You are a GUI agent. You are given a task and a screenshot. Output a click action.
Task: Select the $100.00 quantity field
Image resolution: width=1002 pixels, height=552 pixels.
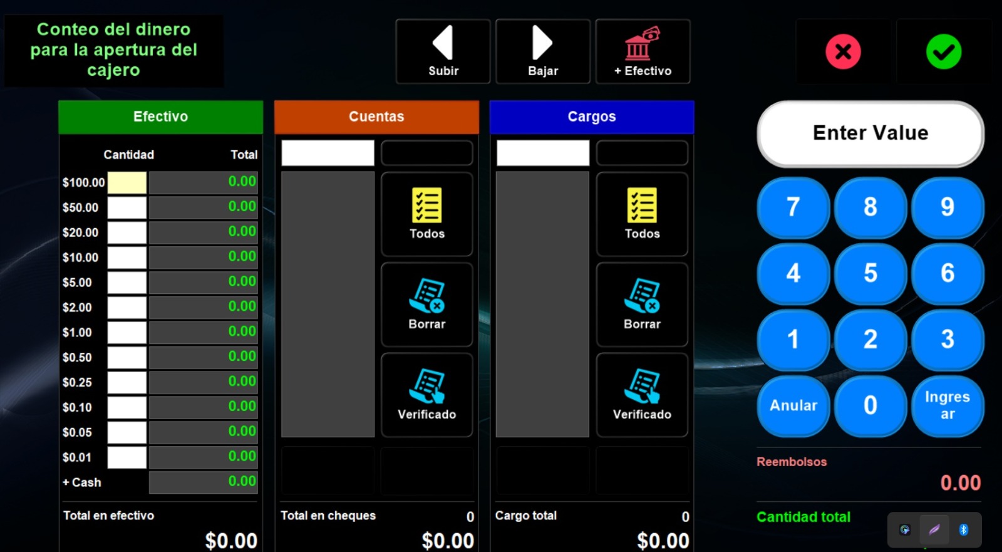tap(127, 182)
